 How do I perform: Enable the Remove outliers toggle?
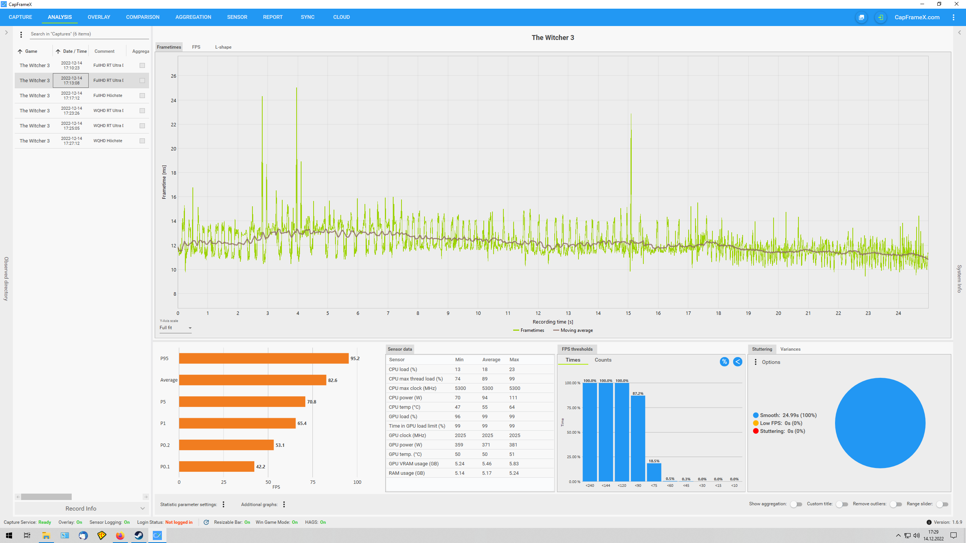896,504
